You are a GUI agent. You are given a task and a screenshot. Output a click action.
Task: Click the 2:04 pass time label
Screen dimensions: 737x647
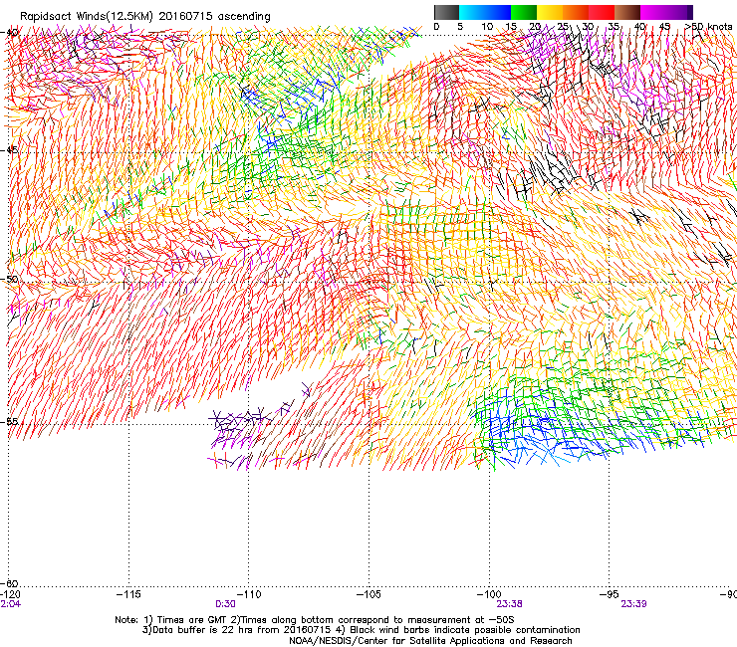point(11,604)
